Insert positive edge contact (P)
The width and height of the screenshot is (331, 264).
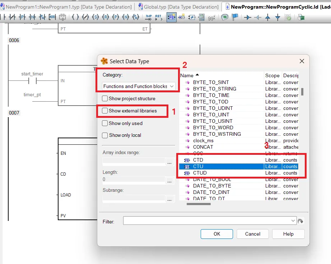point(22,17)
